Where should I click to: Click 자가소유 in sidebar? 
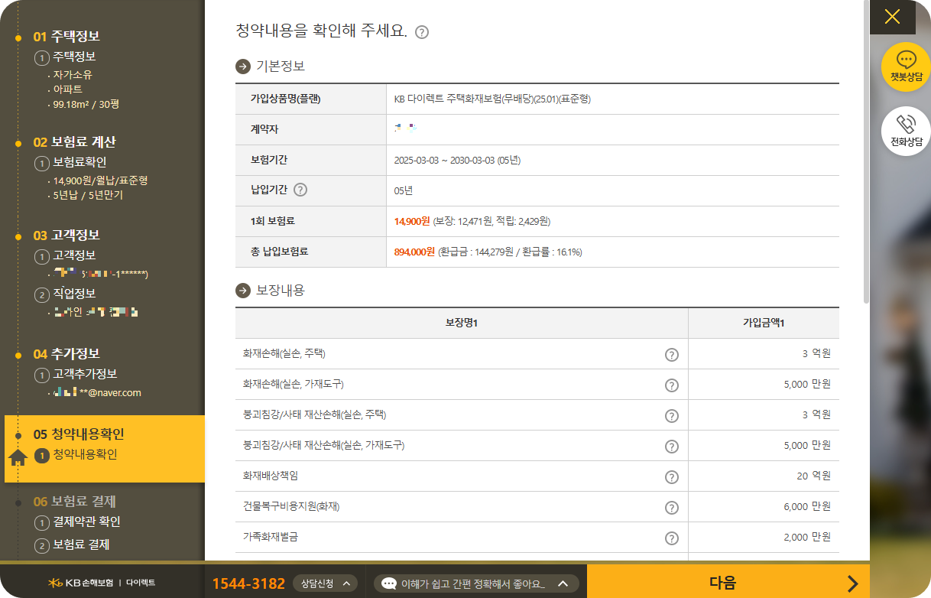(73, 75)
